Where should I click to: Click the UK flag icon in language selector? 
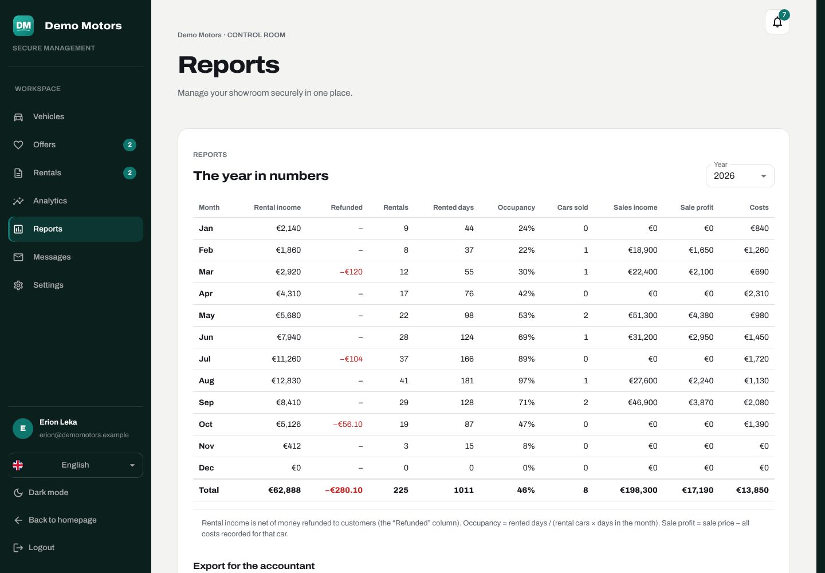click(18, 465)
